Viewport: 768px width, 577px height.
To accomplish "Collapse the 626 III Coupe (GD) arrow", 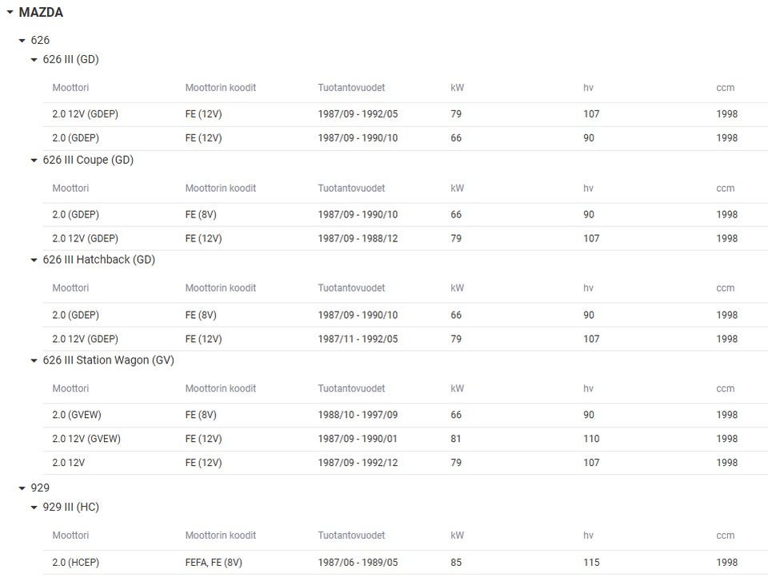I will tap(34, 161).
